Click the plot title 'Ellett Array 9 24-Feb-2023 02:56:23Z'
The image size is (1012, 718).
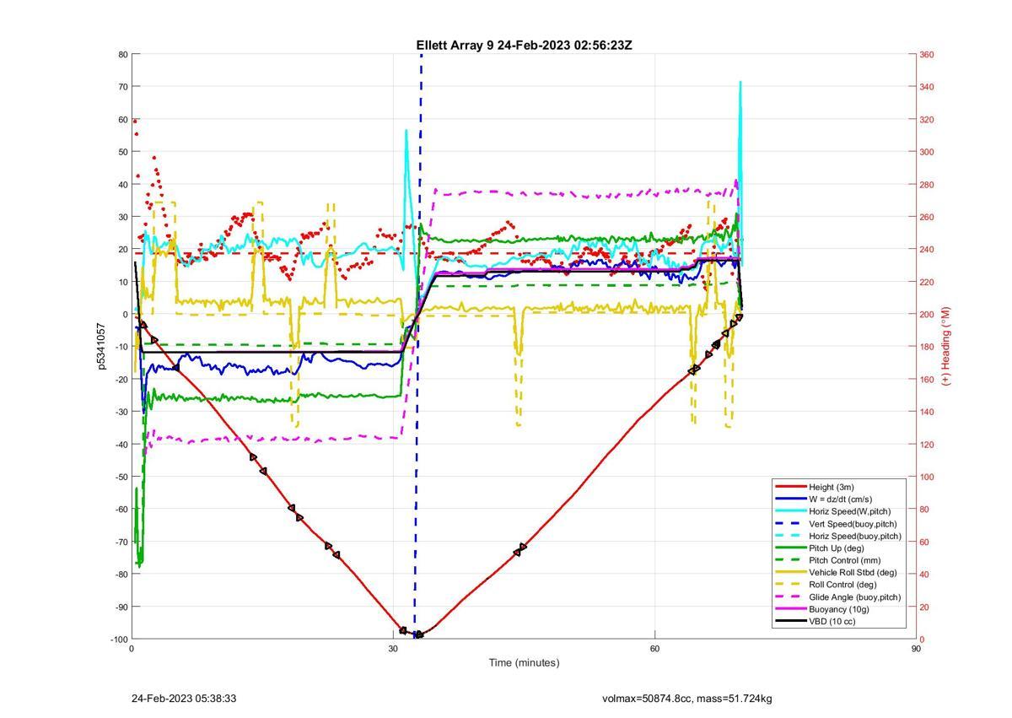[524, 45]
